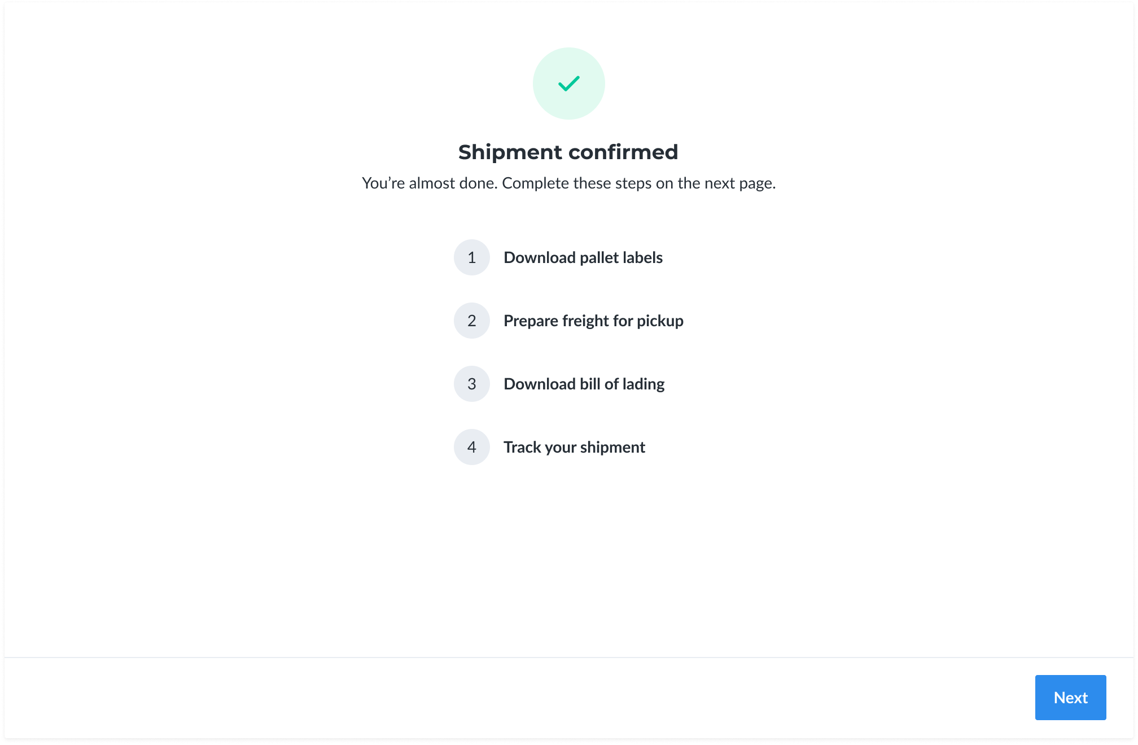Image resolution: width=1138 pixels, height=745 pixels.
Task: Select the step 3 number badge
Action: 472,384
